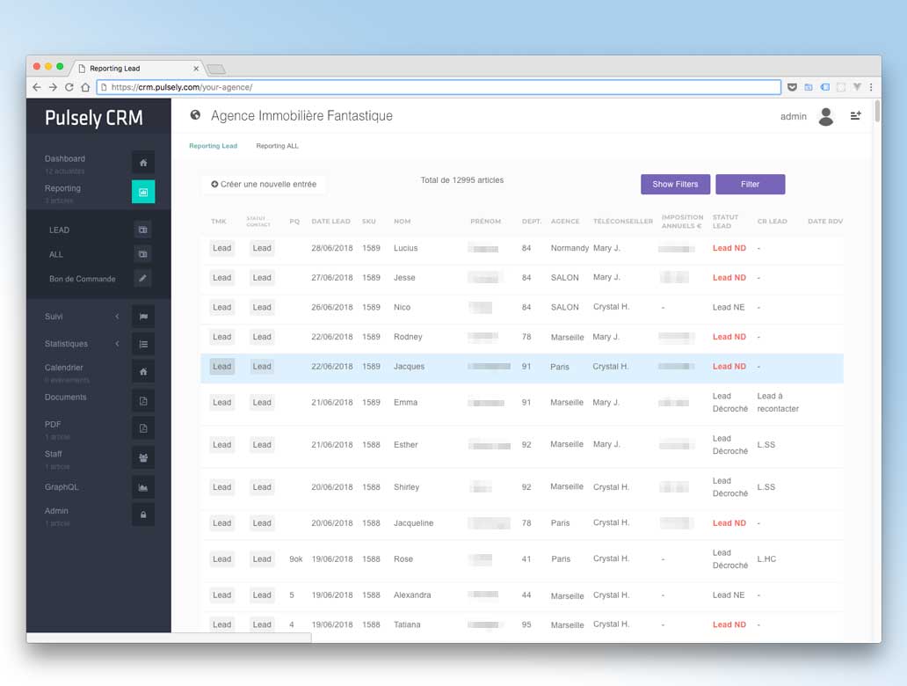Viewport: 907px width, 686px height.
Task: Reload the page with refresh icon
Action: (x=69, y=87)
